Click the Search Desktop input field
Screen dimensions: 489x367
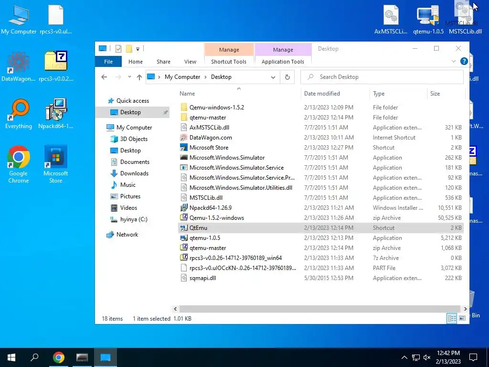click(x=382, y=77)
